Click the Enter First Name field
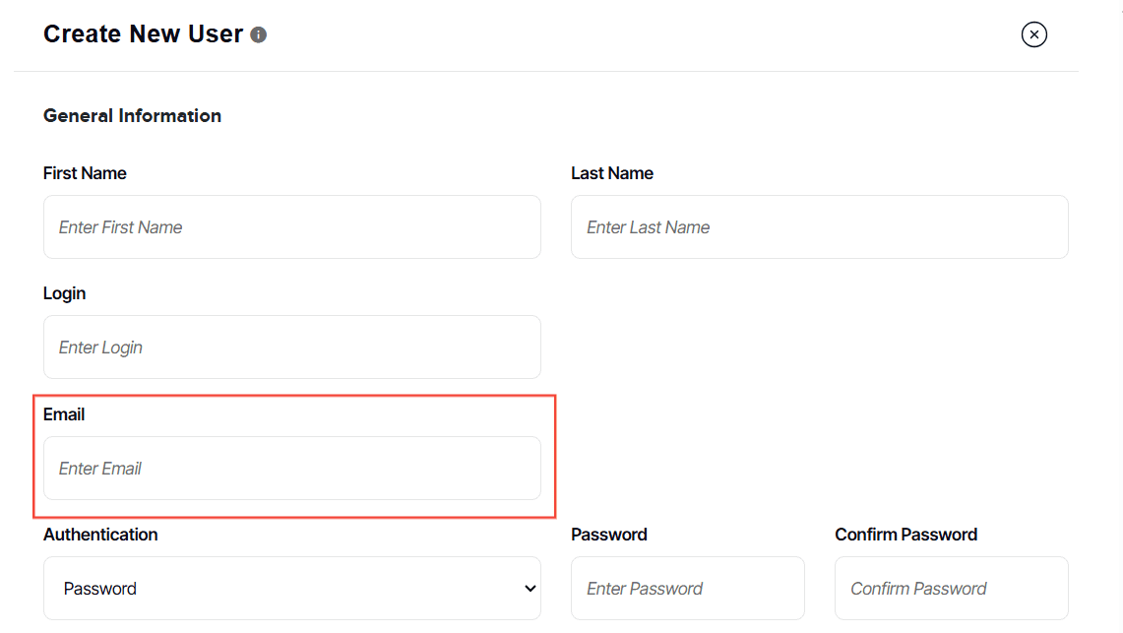Screen dimensions: 1123x633 pos(291,227)
